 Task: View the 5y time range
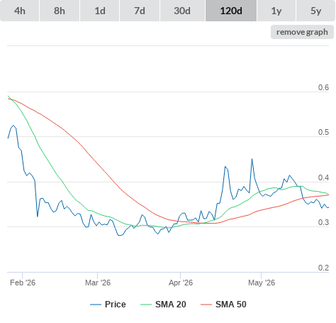click(x=316, y=11)
